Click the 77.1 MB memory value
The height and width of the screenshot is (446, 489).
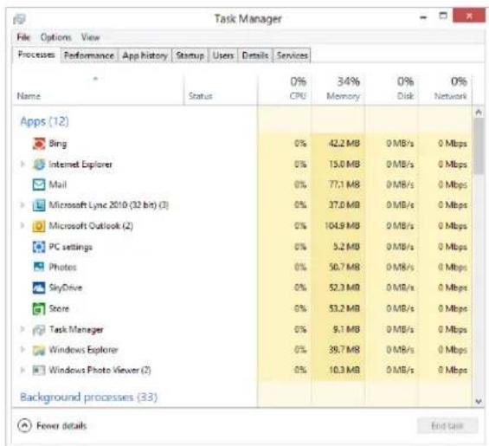click(344, 184)
